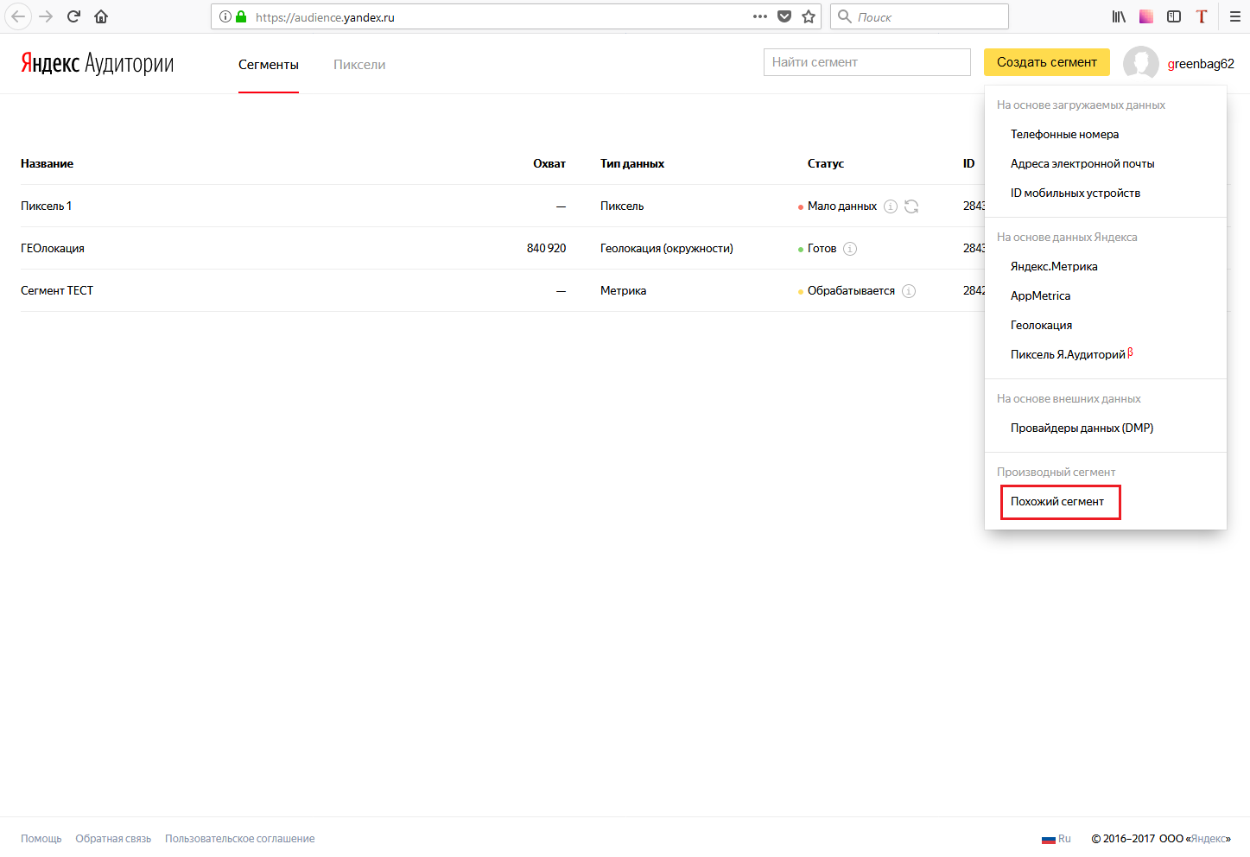1250x857 pixels.
Task: Open the Помощь footer link
Action: point(41,839)
